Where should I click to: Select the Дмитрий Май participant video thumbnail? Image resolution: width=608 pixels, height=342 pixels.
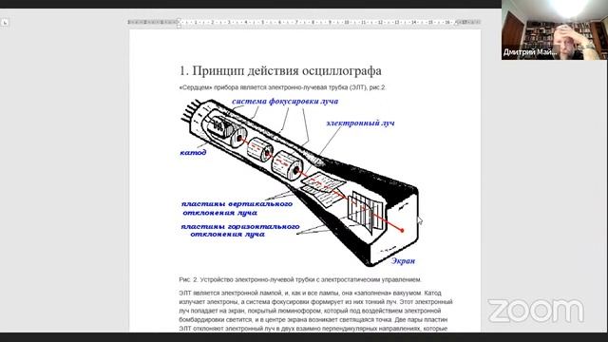coord(554,29)
